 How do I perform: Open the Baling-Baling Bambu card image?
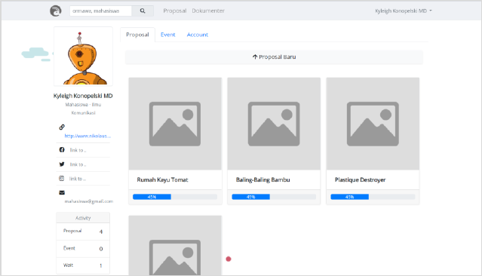[274, 124]
